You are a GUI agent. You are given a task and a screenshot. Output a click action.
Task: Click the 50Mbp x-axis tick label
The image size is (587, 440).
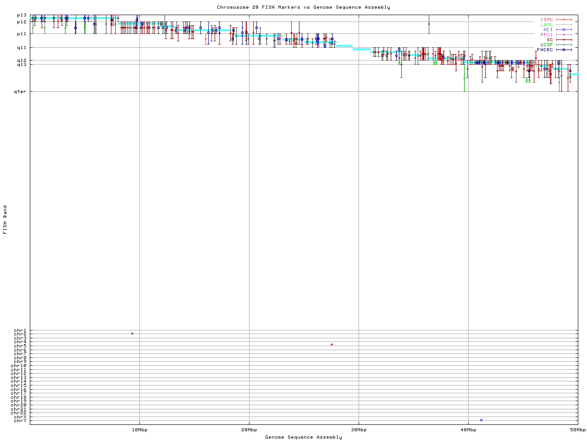(x=577, y=430)
